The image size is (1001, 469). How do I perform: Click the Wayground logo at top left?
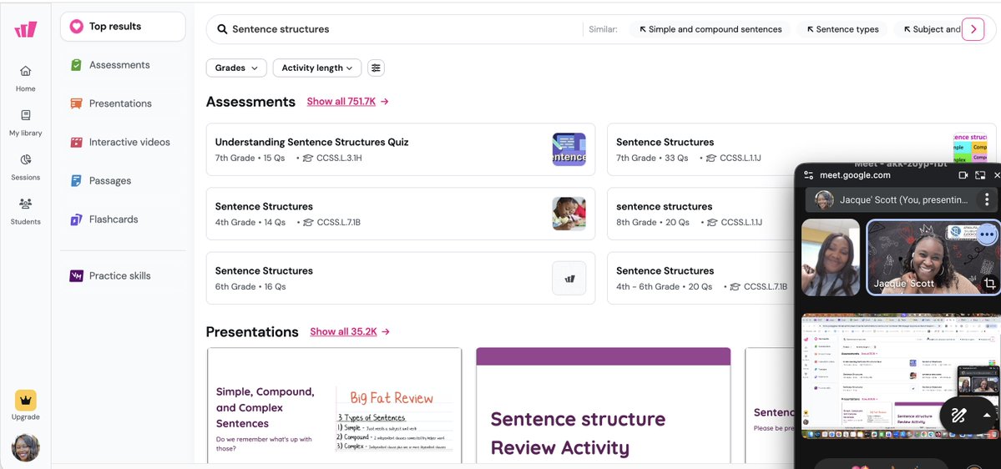coord(26,29)
